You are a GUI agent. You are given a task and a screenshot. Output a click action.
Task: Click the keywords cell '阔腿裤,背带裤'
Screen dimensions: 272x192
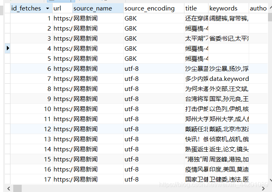[229, 18]
